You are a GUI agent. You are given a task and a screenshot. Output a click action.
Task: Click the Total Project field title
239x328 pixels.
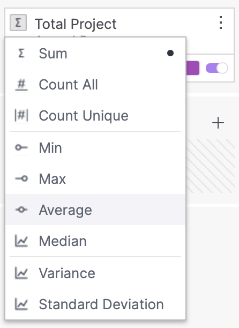[76, 24]
